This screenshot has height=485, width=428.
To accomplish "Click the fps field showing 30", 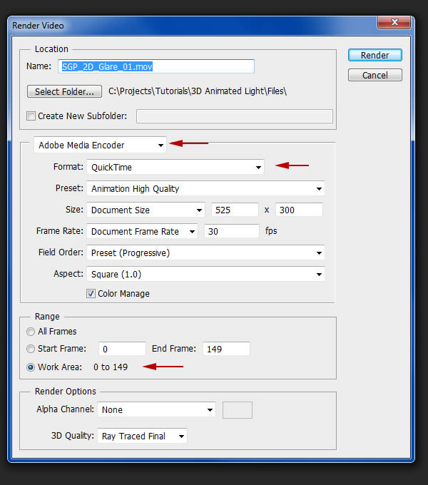I will point(231,232).
